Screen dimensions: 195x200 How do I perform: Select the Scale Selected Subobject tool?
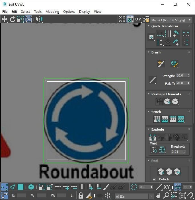pyautogui.click(x=20, y=19)
